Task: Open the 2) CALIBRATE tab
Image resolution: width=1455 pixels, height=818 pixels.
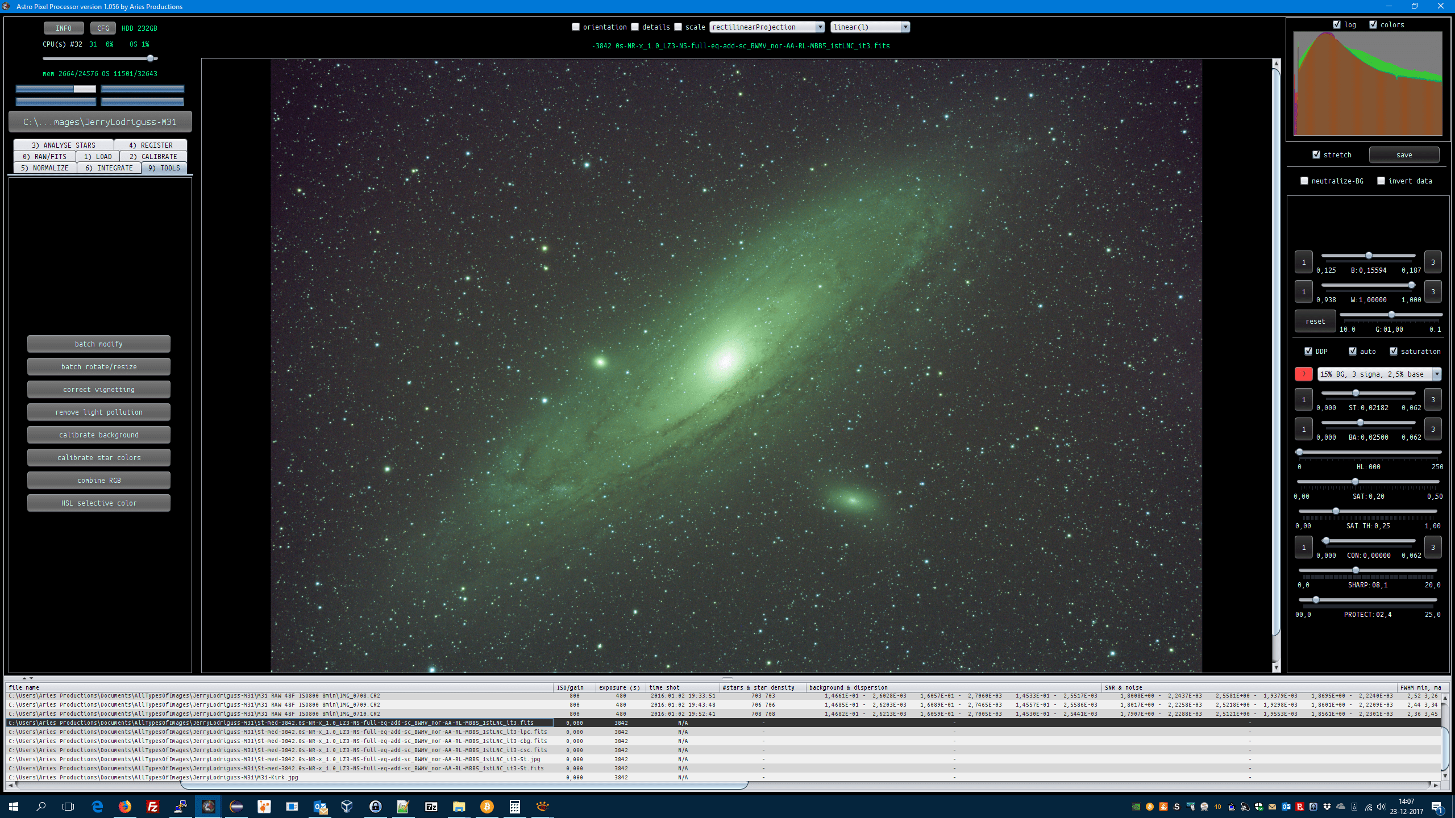Action: pyautogui.click(x=153, y=156)
